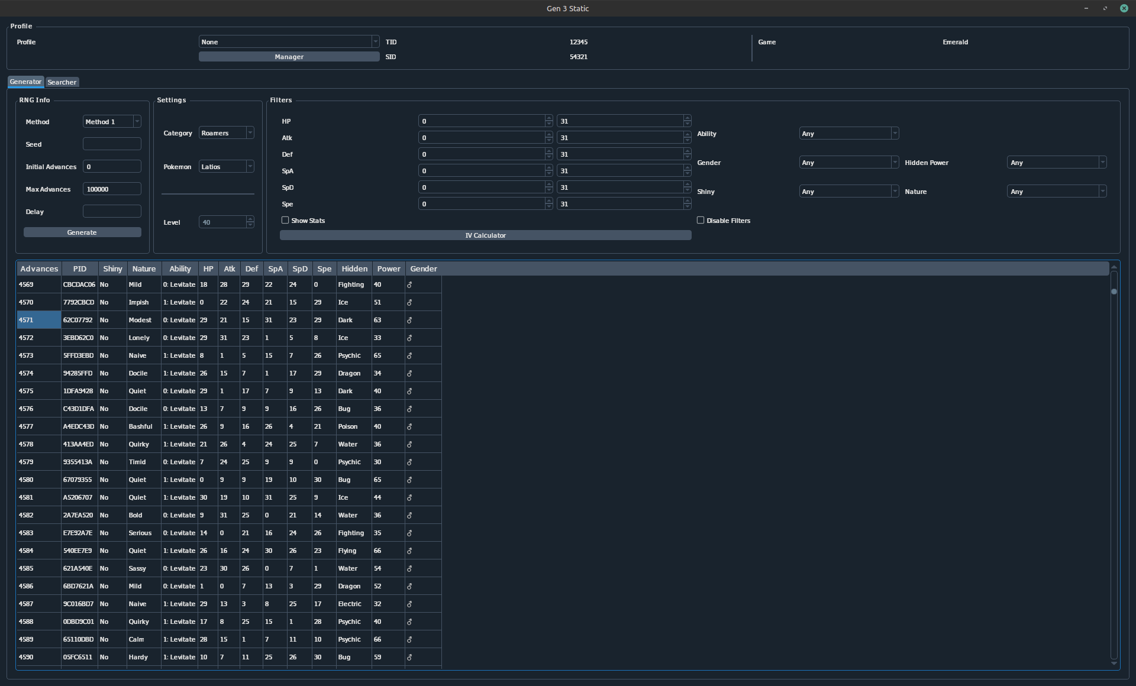1136x686 pixels.
Task: Click the Seed input field
Action: coord(112,144)
